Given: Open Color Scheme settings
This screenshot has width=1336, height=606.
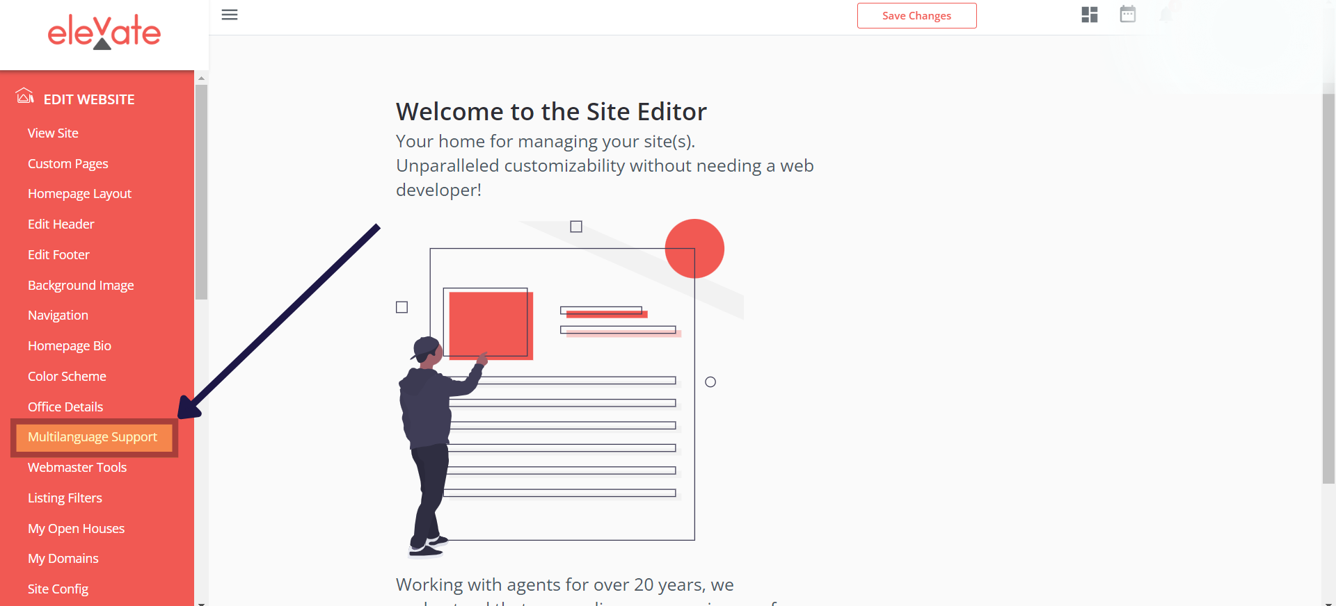Looking at the screenshot, I should click(x=67, y=377).
